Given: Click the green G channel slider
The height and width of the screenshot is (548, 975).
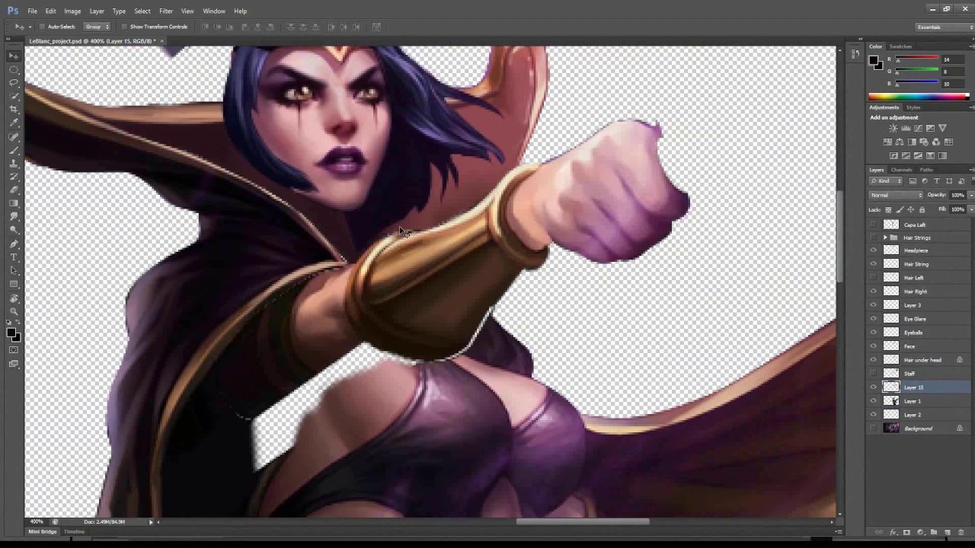Looking at the screenshot, I should [917, 72].
